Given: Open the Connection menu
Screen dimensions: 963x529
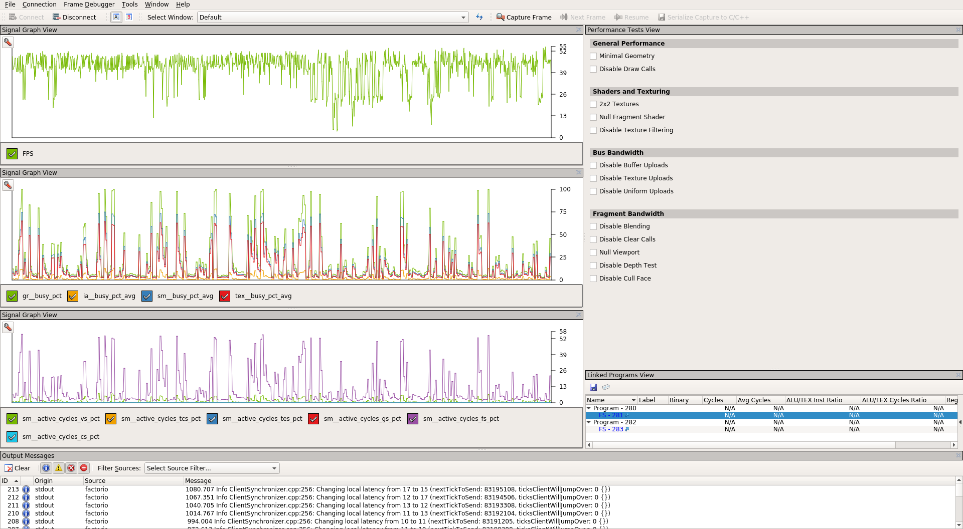Looking at the screenshot, I should click(39, 4).
